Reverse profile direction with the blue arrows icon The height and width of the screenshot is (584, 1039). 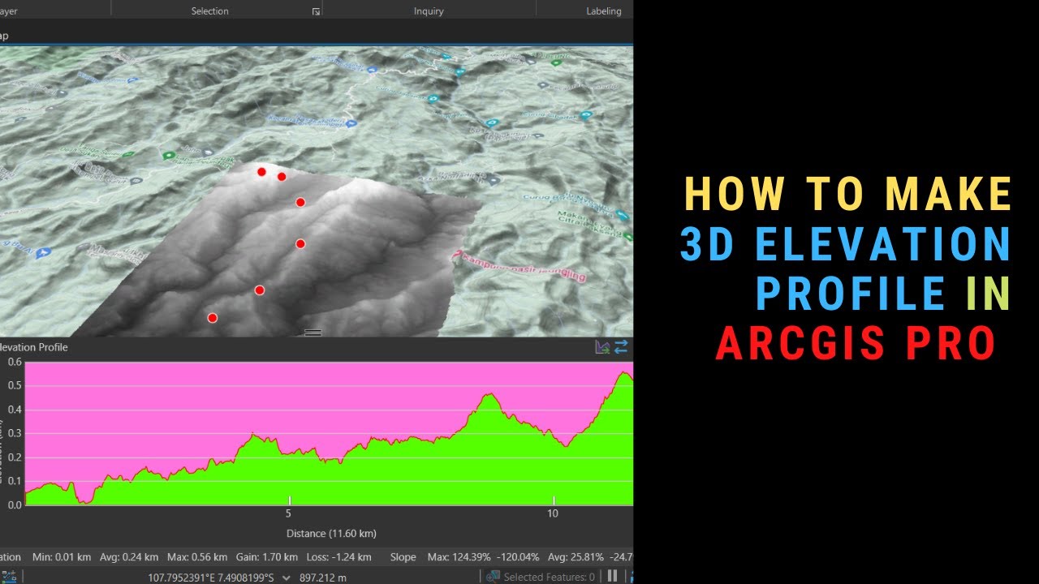(621, 347)
